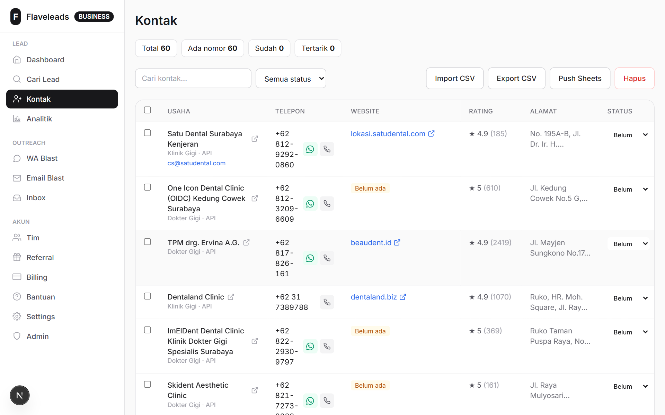Click the Email Blast envelope icon
Viewport: 665px width, 415px height.
pos(17,178)
